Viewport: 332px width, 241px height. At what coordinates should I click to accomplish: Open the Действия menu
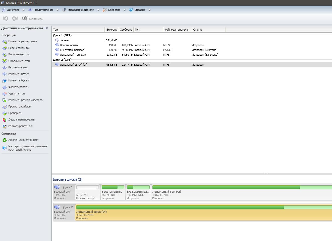(x=13, y=10)
